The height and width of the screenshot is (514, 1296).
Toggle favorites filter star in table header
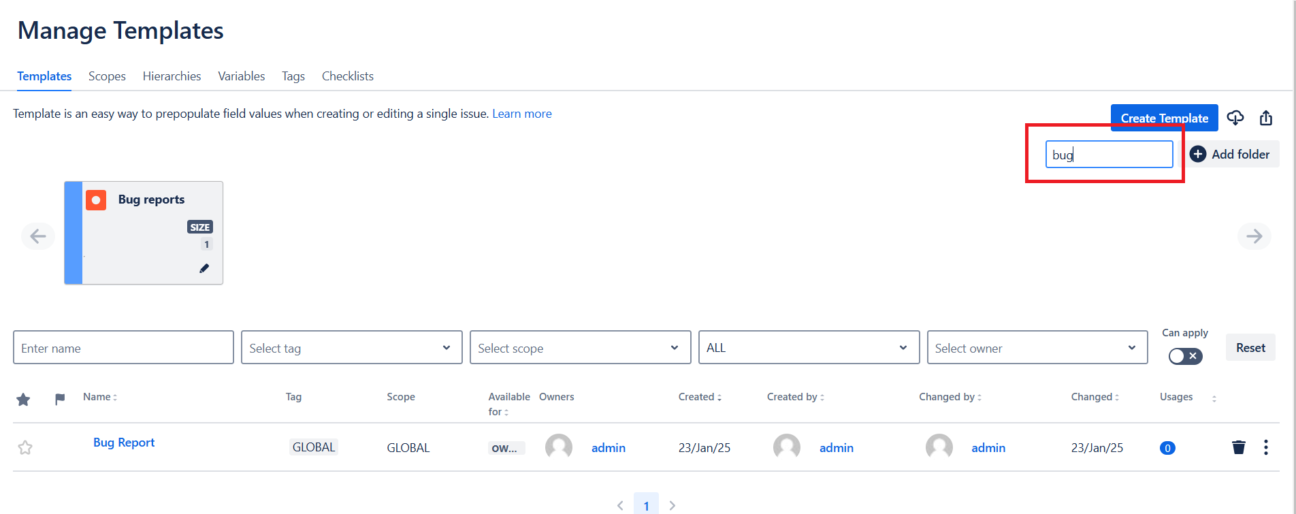[23, 399]
